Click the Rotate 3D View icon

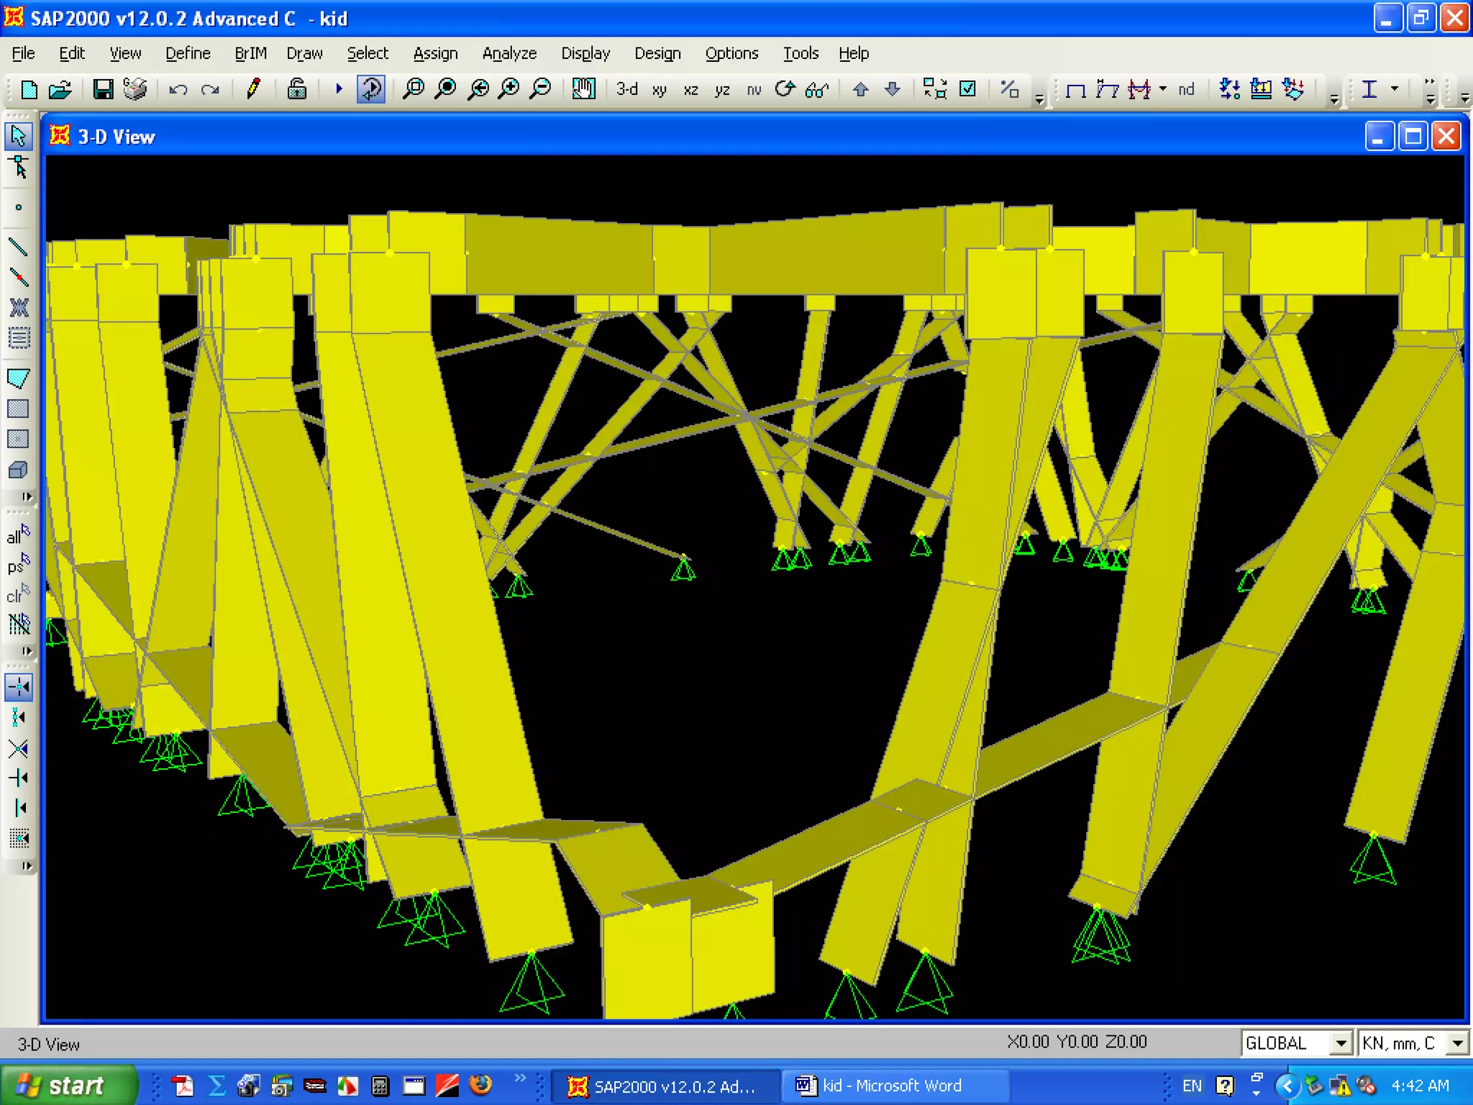tap(785, 89)
